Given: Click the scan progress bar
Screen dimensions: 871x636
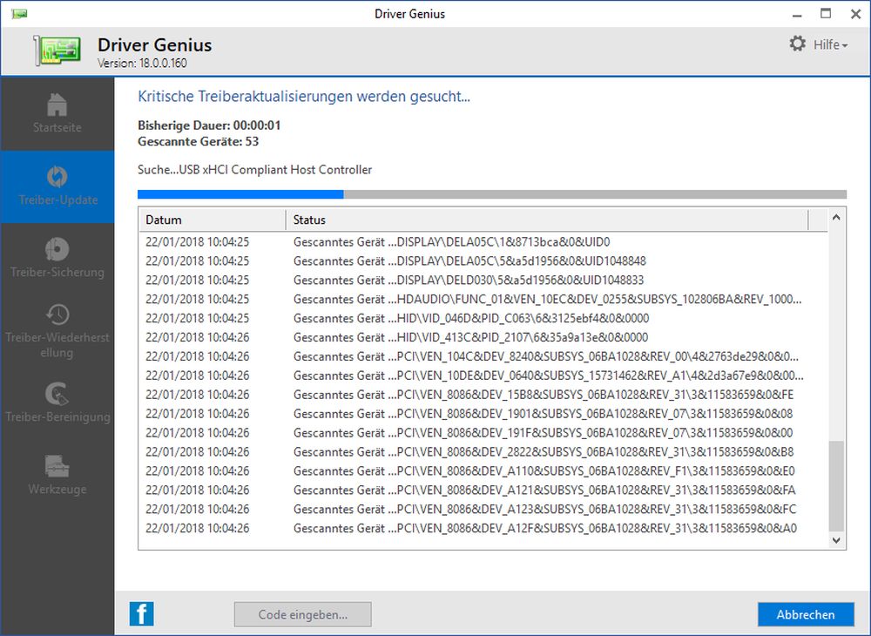Looking at the screenshot, I should click(x=491, y=194).
